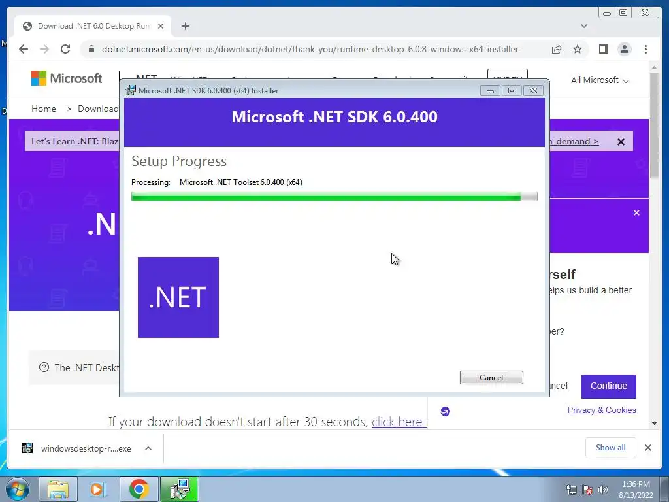Click the question mark info icon
Image resolution: width=669 pixels, height=502 pixels.
click(x=44, y=367)
